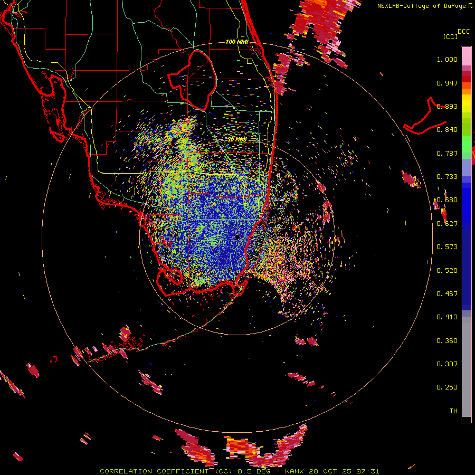The height and width of the screenshot is (475, 475).
Task: Select the 0.947 color scale value
Action: (x=447, y=83)
